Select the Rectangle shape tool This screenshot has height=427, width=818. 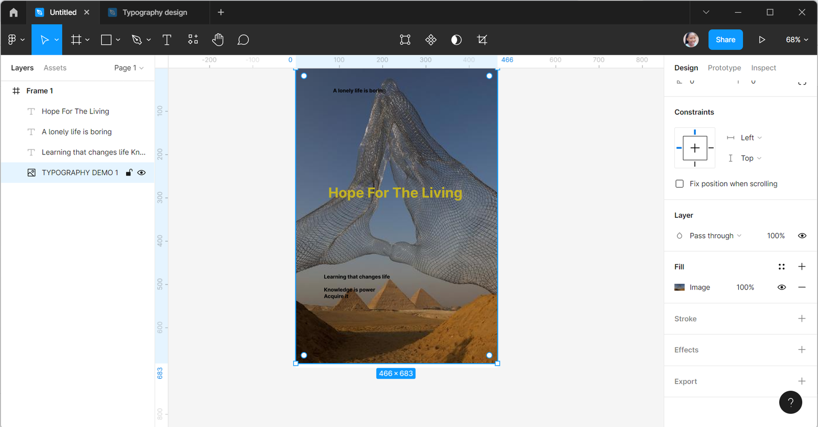pos(106,39)
